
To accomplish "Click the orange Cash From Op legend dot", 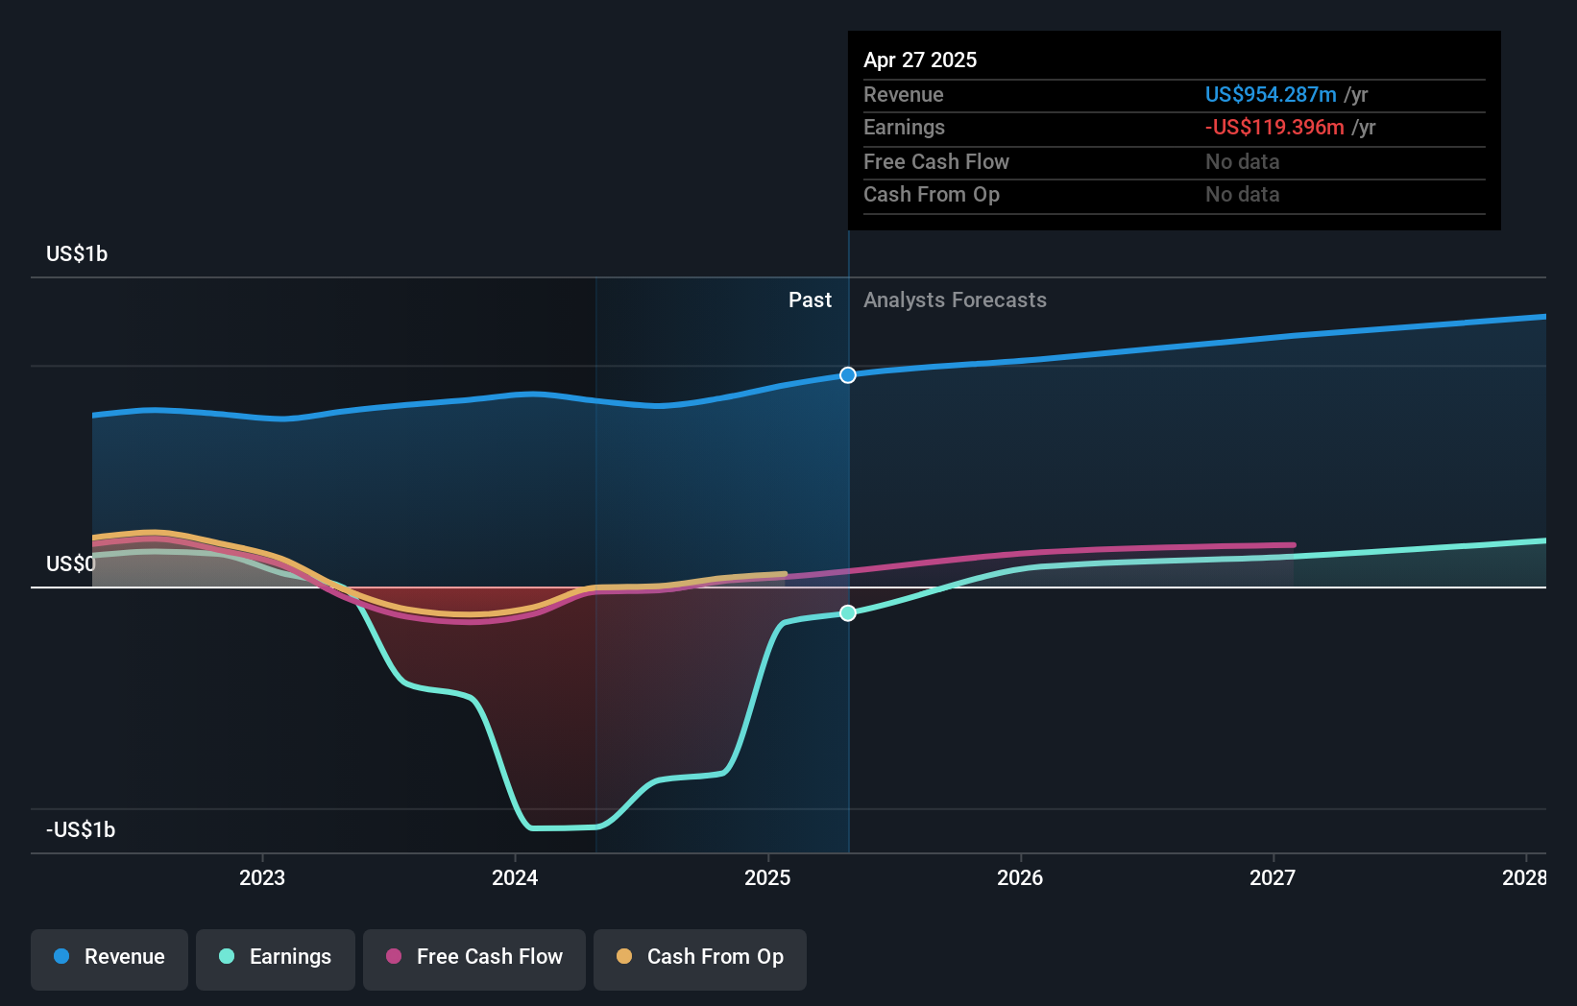I will [x=624, y=956].
